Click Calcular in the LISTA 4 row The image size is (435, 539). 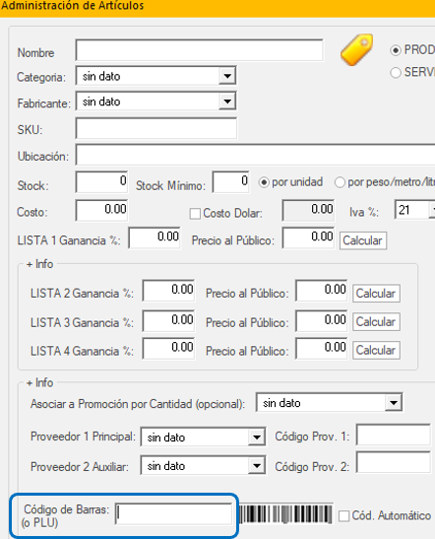(x=376, y=350)
